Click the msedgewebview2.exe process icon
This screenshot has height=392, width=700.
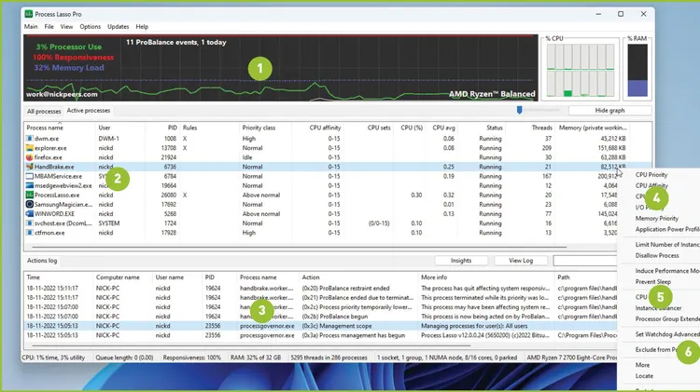30,185
